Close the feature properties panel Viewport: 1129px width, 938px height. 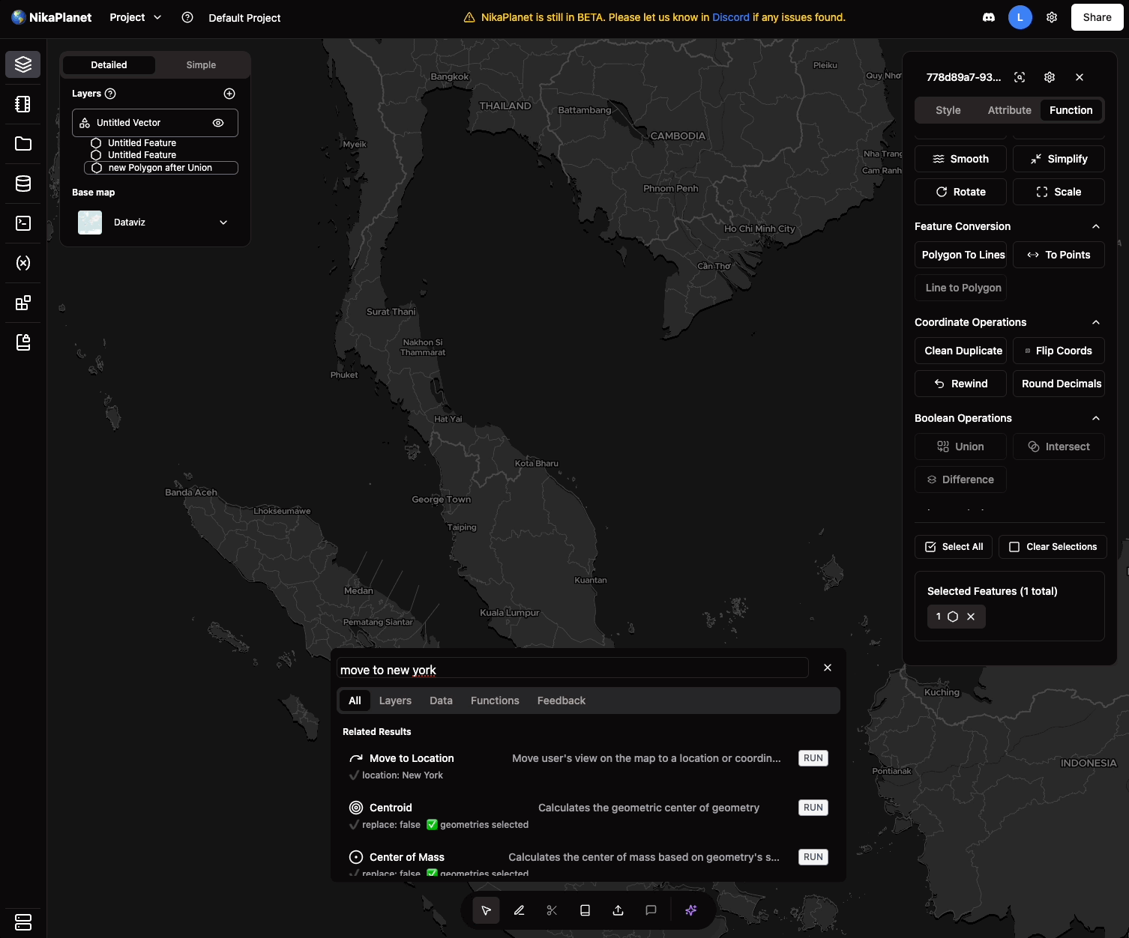1080,77
